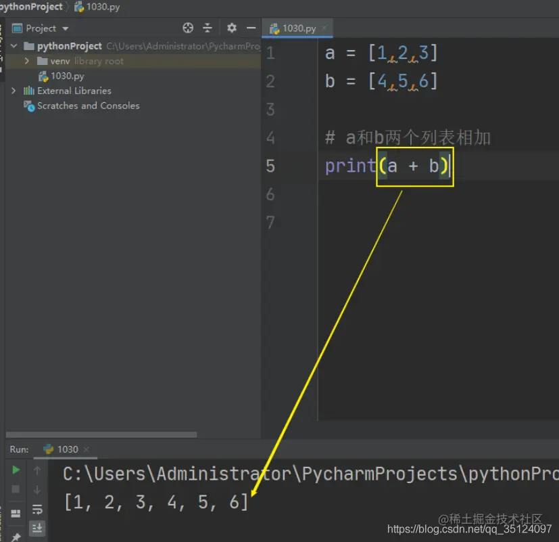Click the pythonProject folder icon in tree
This screenshot has height=542, width=559.
(x=29, y=46)
